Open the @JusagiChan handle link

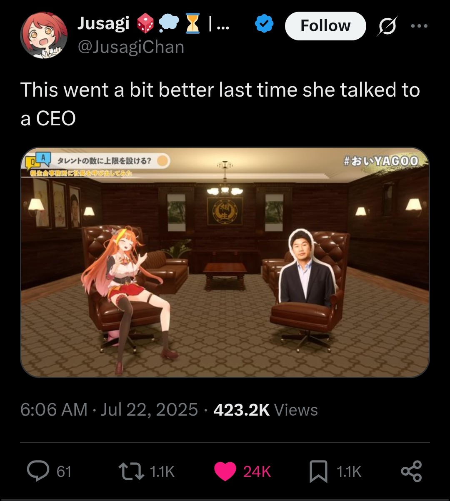[130, 47]
